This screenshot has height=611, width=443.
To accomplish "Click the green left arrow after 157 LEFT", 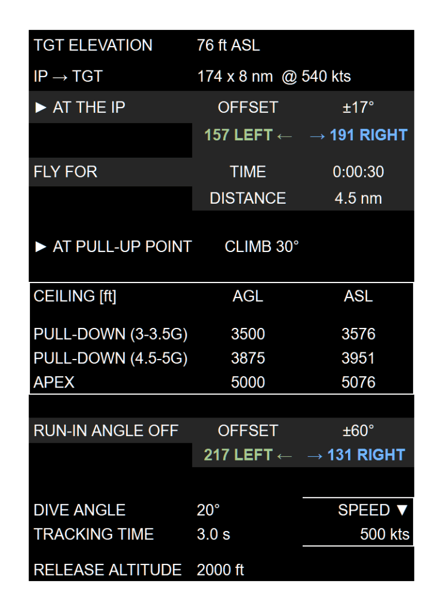I will pos(285,136).
